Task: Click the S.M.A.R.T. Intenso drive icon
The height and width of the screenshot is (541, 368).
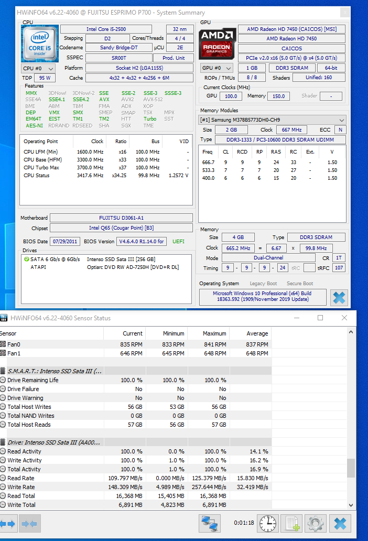Action: click(3, 371)
